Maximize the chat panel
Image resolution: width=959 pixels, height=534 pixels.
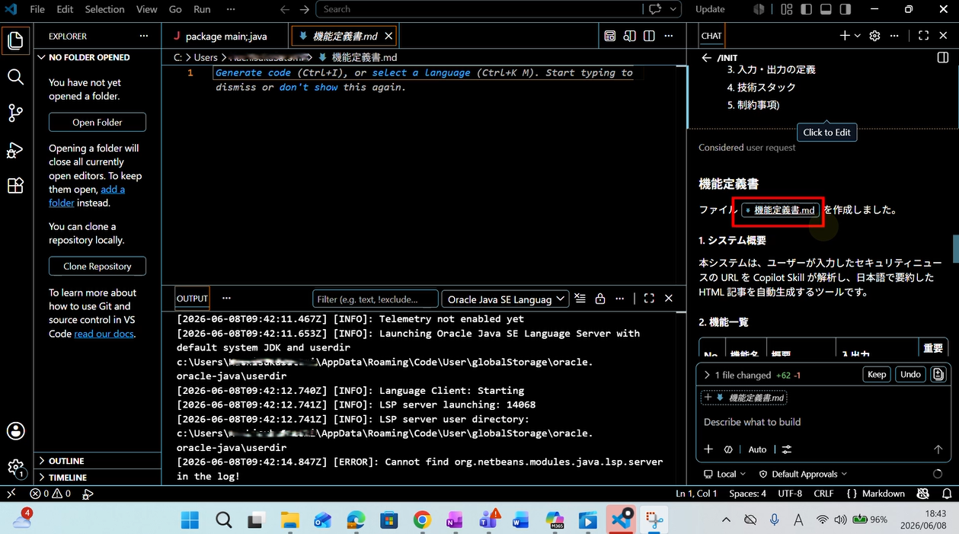923,36
